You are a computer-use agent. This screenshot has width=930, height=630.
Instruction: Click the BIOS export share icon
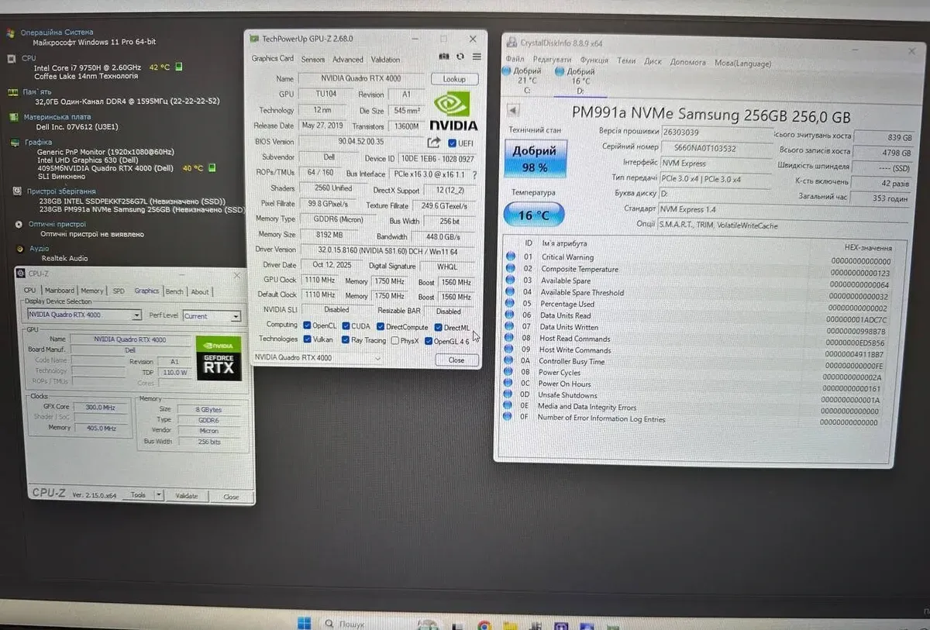(433, 143)
